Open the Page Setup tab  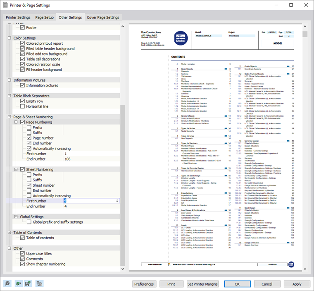pos(45,17)
